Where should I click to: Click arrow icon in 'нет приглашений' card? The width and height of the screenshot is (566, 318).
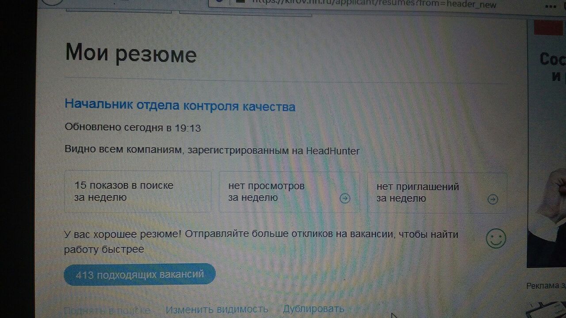click(492, 200)
